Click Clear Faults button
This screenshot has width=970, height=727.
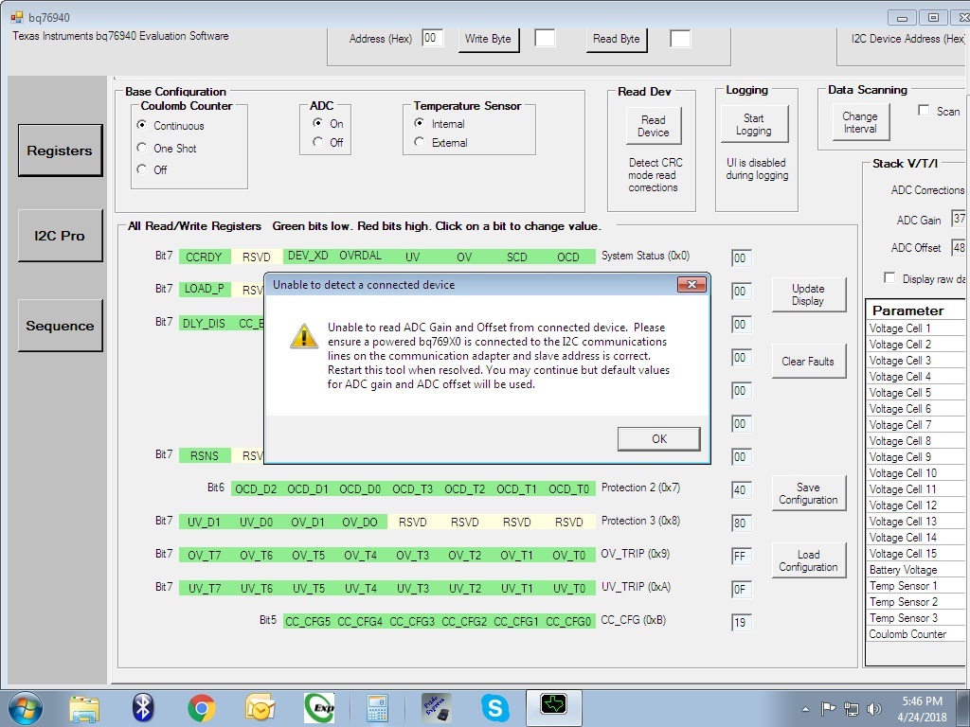click(808, 361)
